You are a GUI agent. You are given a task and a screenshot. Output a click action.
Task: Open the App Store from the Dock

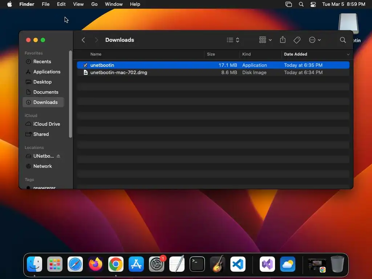coord(136,264)
